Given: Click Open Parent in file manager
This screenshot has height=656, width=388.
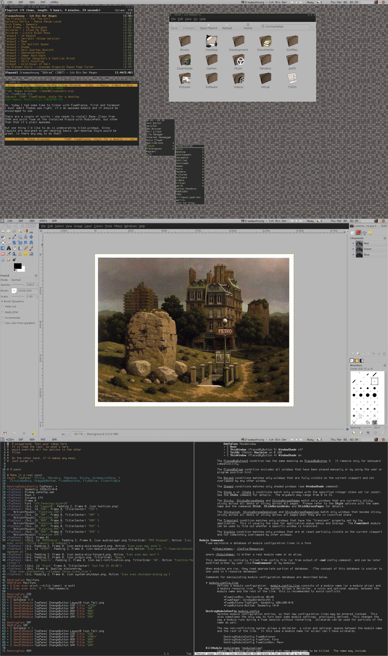Looking at the screenshot, I should pos(208,26).
